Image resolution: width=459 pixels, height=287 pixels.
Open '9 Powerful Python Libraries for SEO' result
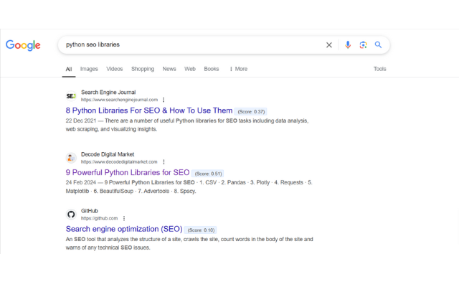tap(128, 172)
